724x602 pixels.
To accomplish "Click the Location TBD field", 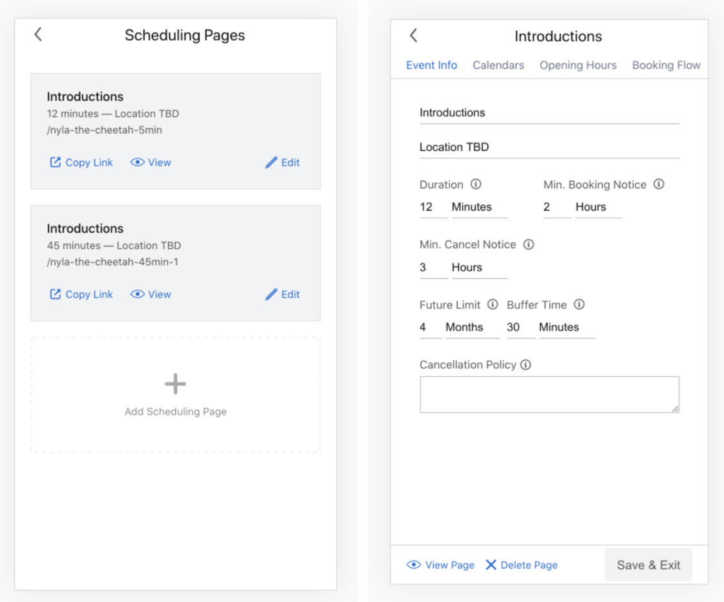I will 549,147.
